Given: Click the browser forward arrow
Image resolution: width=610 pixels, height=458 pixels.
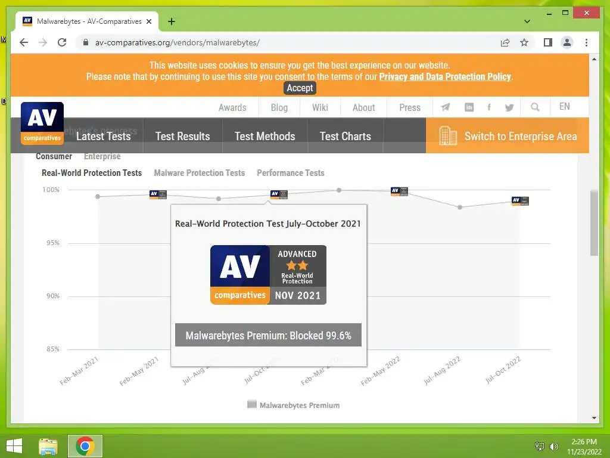Looking at the screenshot, I should 43,42.
